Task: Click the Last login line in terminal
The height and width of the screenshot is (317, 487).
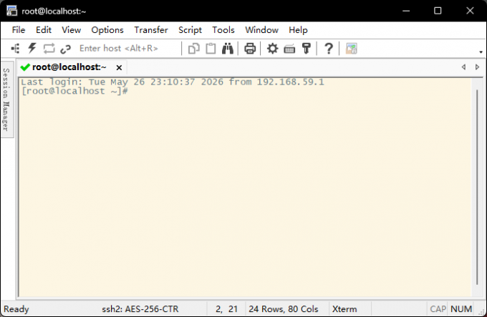Action: (173, 82)
